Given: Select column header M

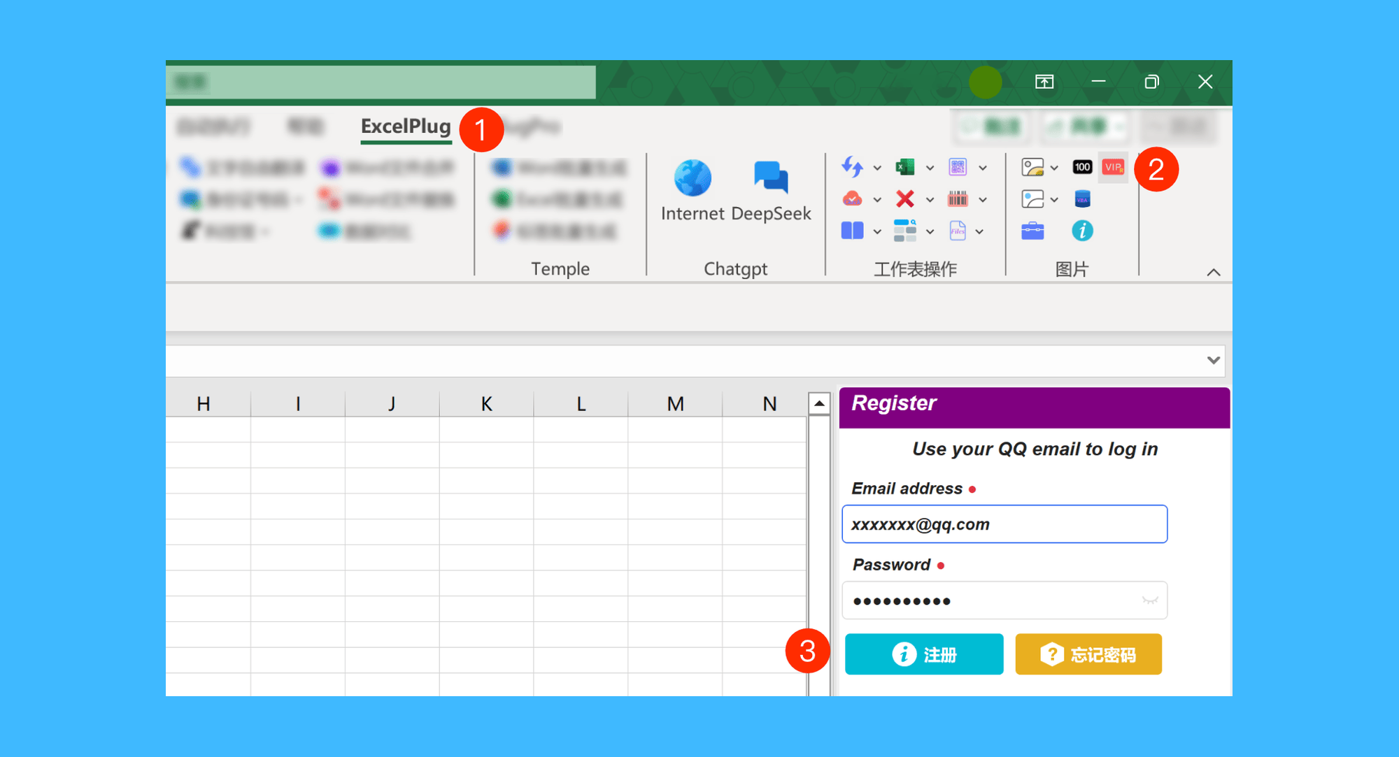Looking at the screenshot, I should pyautogui.click(x=675, y=403).
